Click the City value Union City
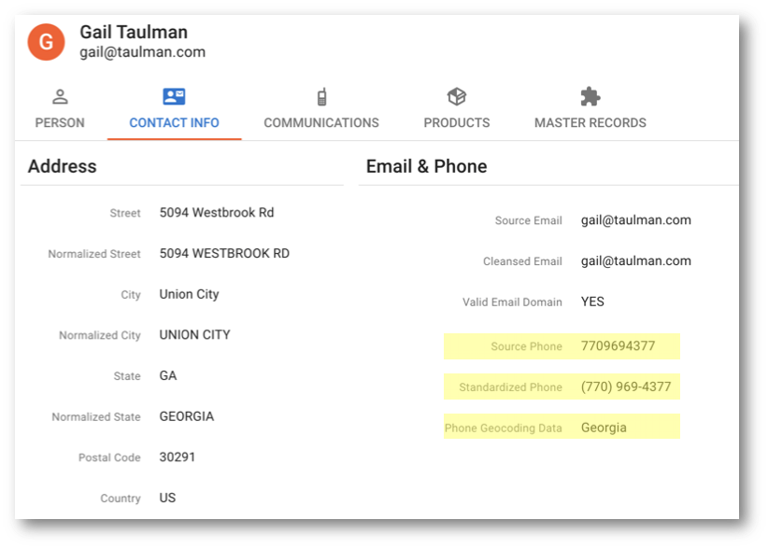768x548 pixels. (x=189, y=295)
